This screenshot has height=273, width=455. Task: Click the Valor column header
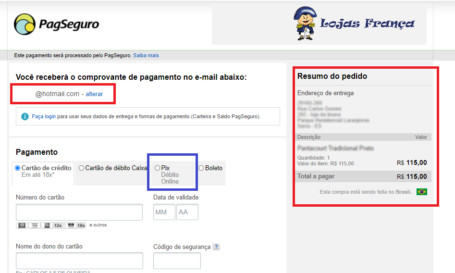click(421, 137)
